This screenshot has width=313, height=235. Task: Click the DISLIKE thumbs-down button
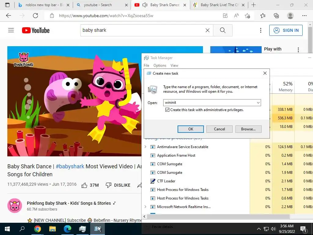point(118,185)
